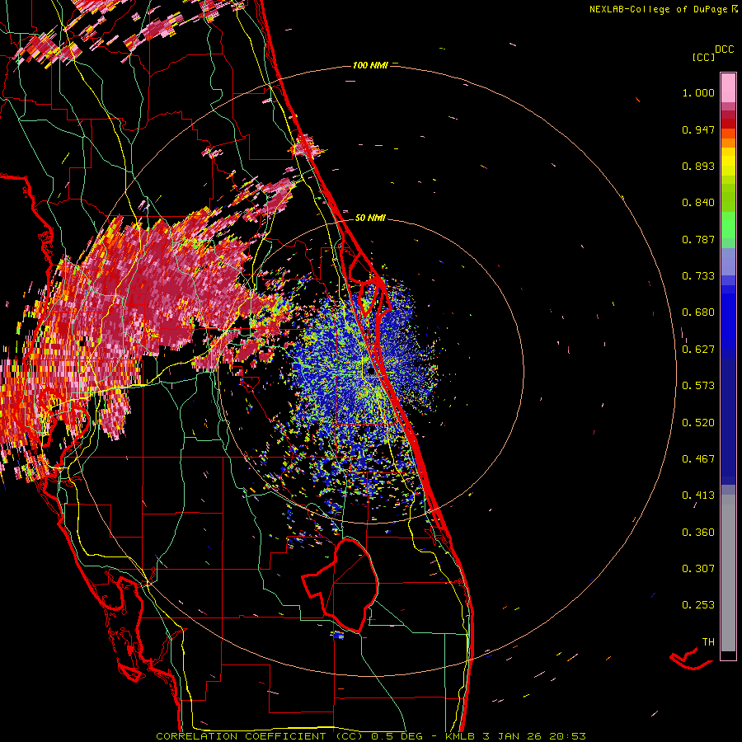Click the DCC product label
This screenshot has height=742, width=742.
[725, 49]
